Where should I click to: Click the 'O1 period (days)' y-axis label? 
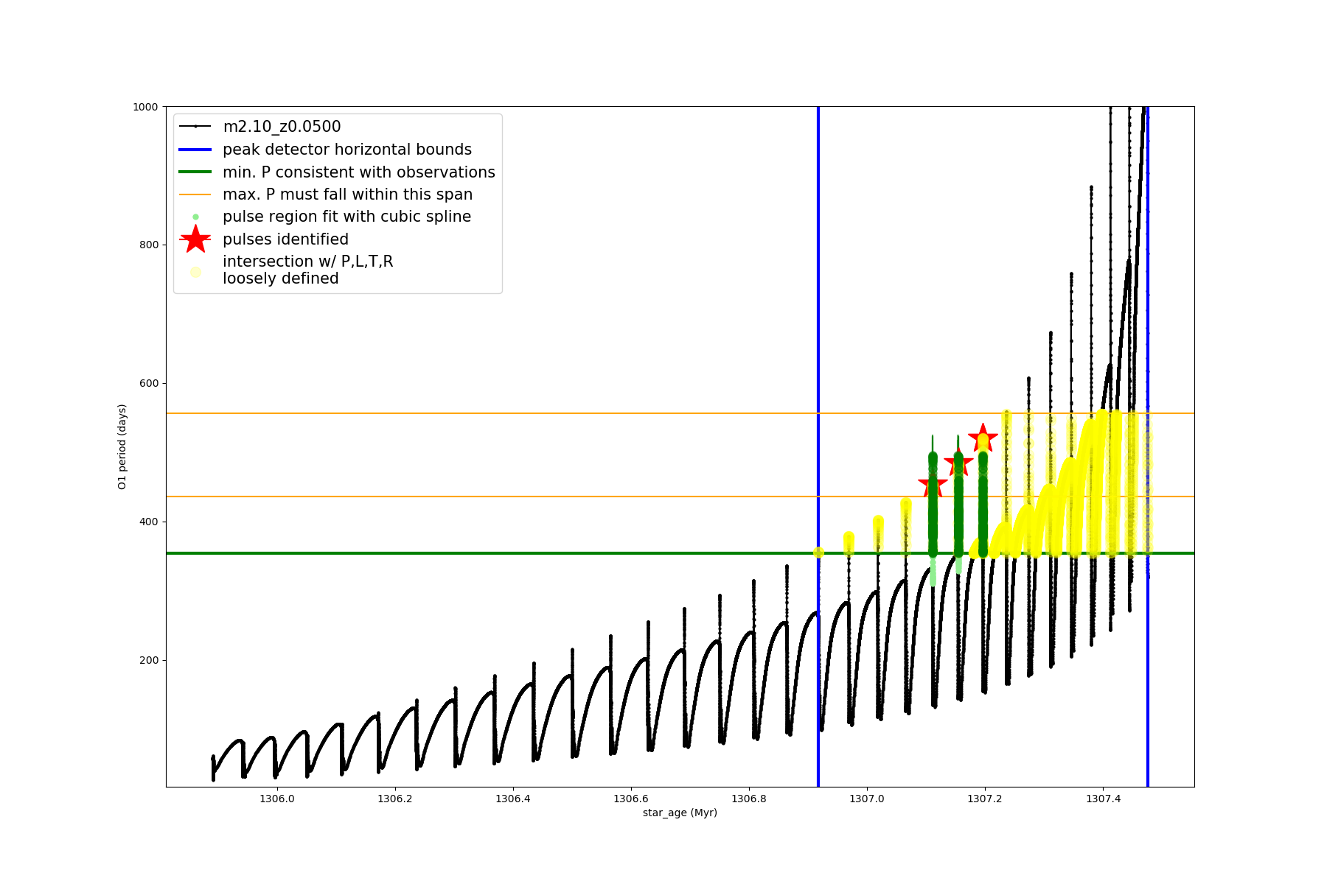tap(122, 446)
